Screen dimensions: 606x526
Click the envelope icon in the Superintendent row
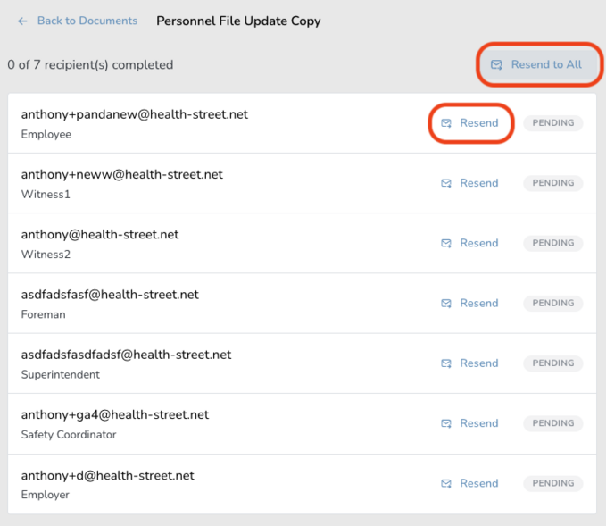pos(446,363)
